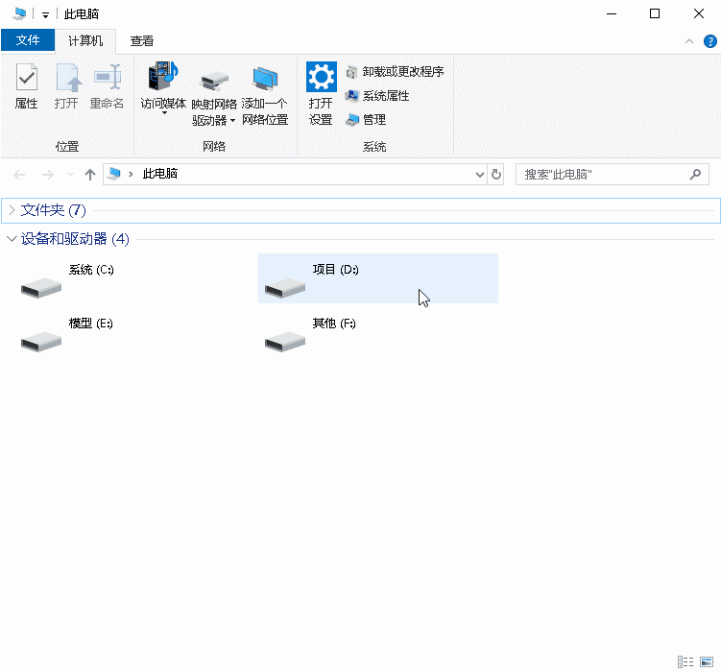Open Properties (属性) in the ribbon
721x672 pixels.
(x=26, y=86)
